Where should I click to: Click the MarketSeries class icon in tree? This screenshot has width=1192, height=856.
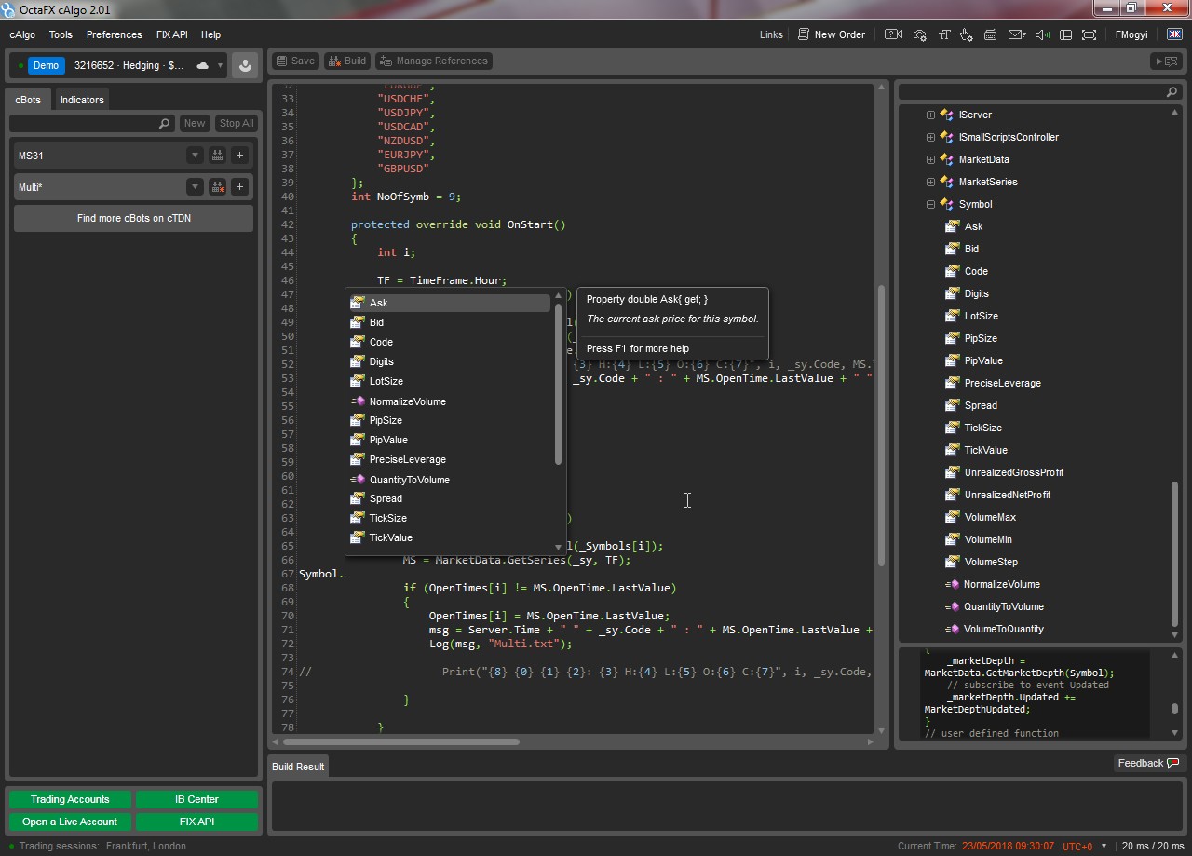pos(947,182)
